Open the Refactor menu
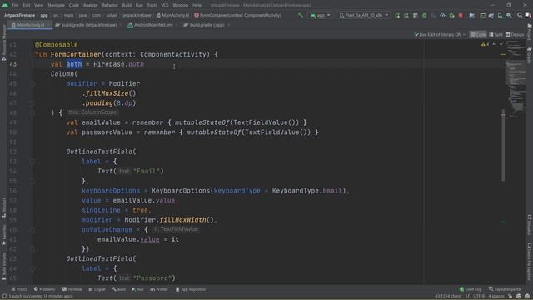 pos(110,5)
